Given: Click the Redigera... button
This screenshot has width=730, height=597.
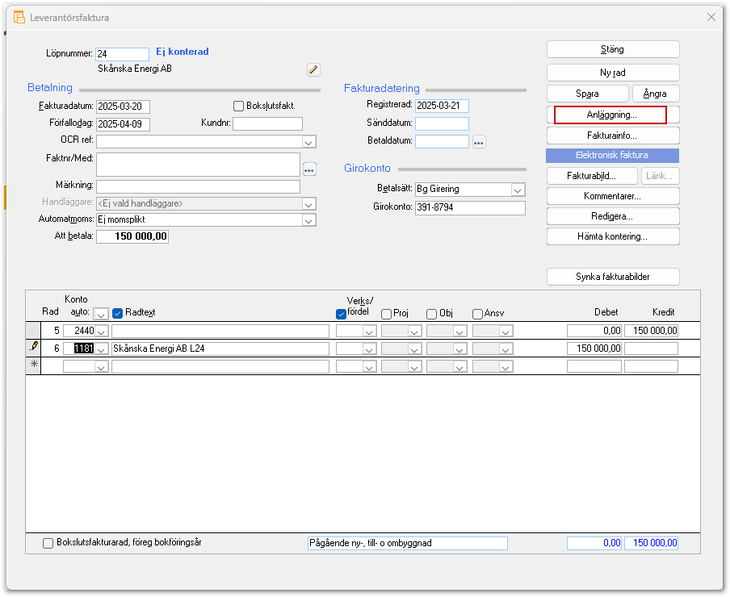Looking at the screenshot, I should click(613, 216).
